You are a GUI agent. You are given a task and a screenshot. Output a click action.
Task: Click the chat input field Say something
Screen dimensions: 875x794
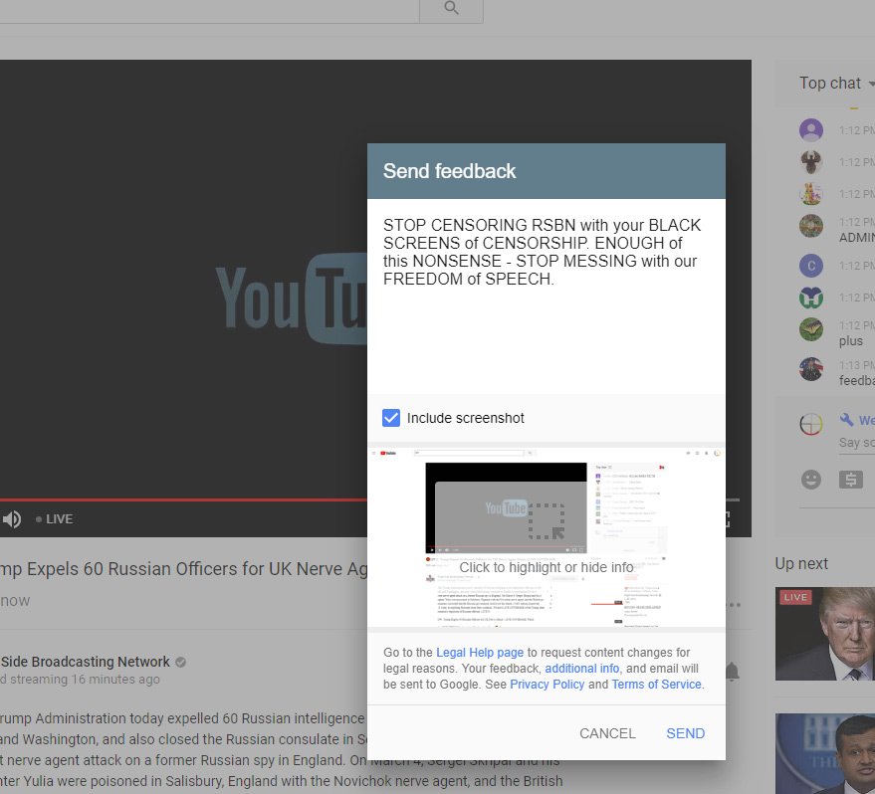click(857, 443)
